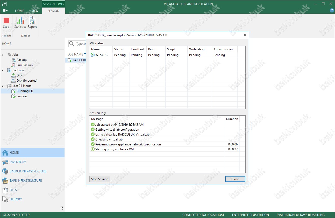Click the Stop Session button
The image size is (335, 218).
(x=100, y=179)
